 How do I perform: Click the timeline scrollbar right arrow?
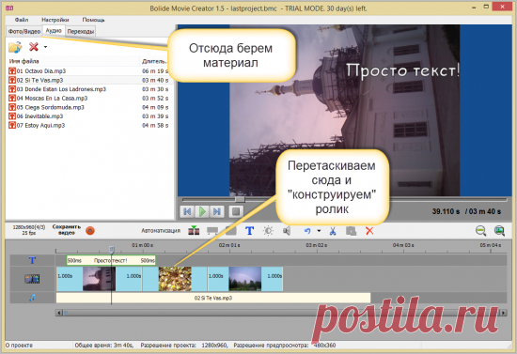pyautogui.click(x=504, y=313)
